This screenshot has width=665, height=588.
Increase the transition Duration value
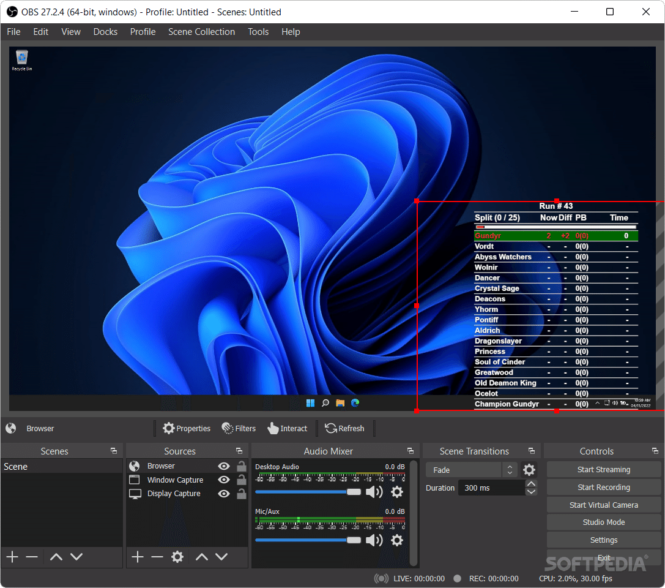pos(531,484)
